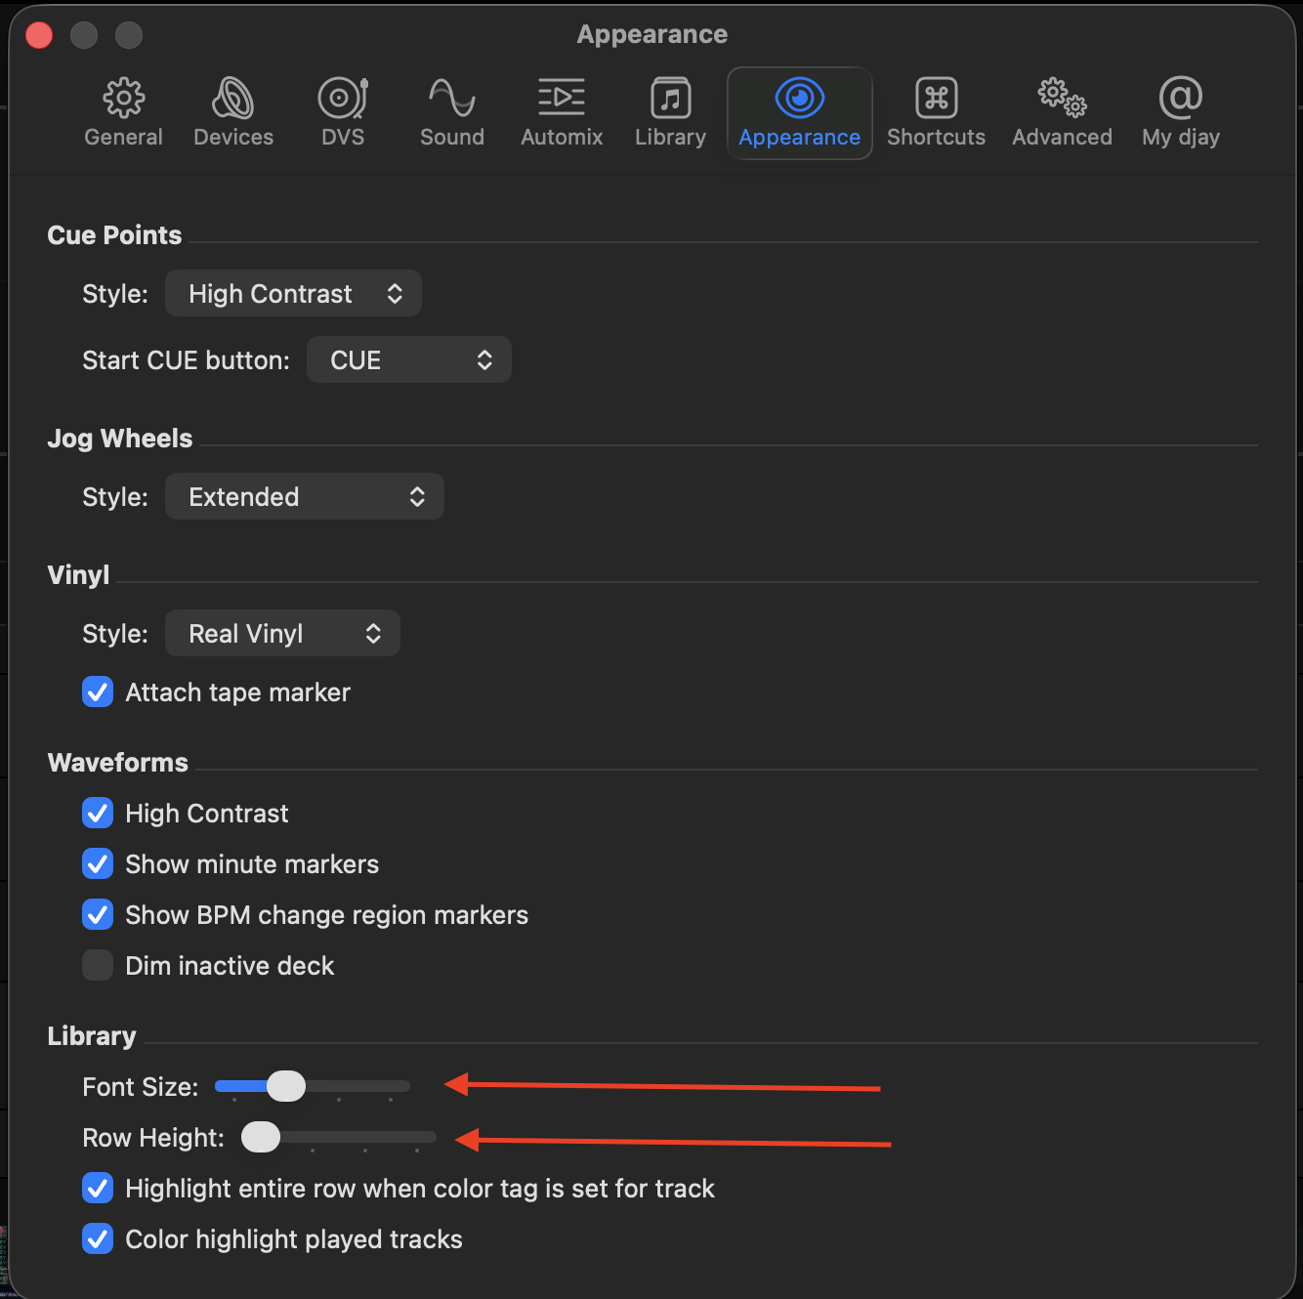
Task: Open the Shortcuts command-key icon
Action: pyautogui.click(x=936, y=98)
